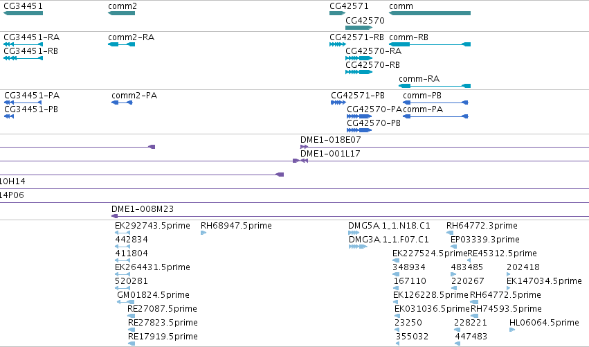The image size is (589, 347).
Task: Select the DMG3A.1_1.F07.C1 EST glyph
Action: [x=358, y=247]
